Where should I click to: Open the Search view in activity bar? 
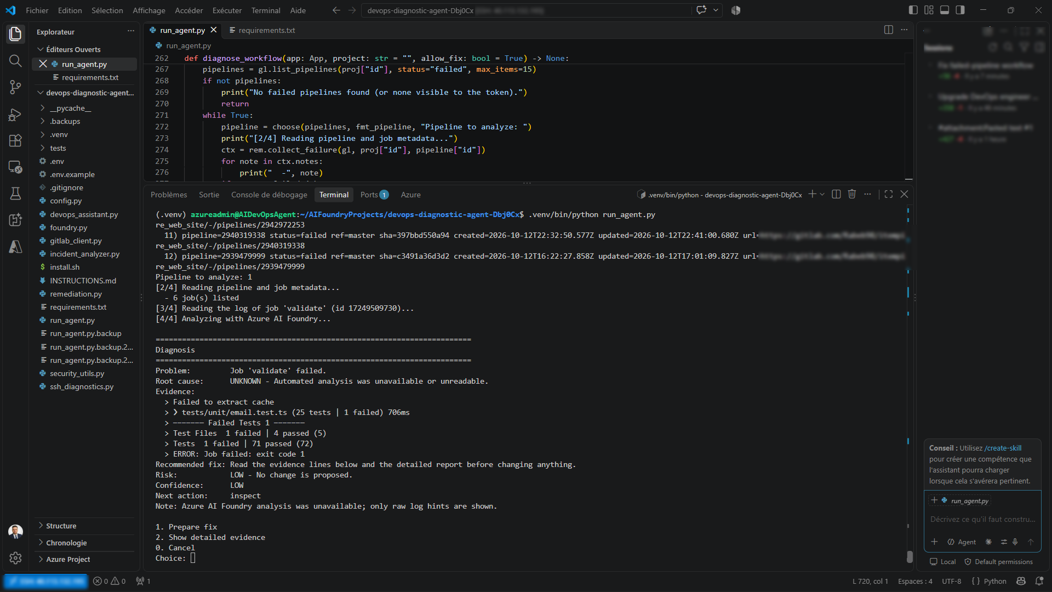tap(15, 60)
